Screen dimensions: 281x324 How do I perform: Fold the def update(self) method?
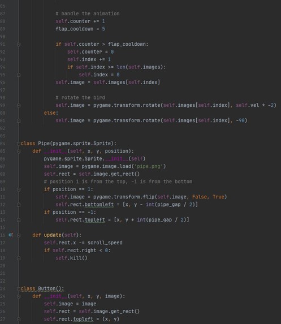[19, 235]
